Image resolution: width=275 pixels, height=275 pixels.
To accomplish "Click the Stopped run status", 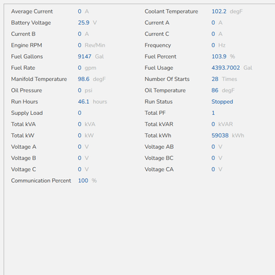I will [222, 102].
